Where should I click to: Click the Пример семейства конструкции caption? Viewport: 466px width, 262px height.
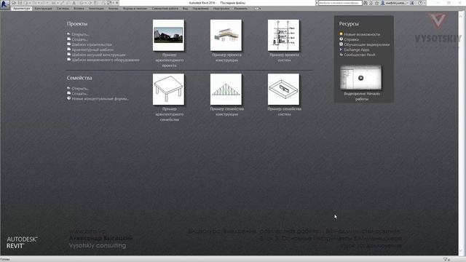(x=226, y=111)
